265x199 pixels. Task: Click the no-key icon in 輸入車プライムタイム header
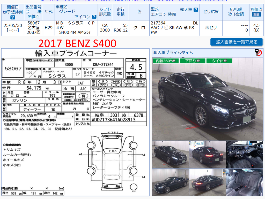click(258, 53)
